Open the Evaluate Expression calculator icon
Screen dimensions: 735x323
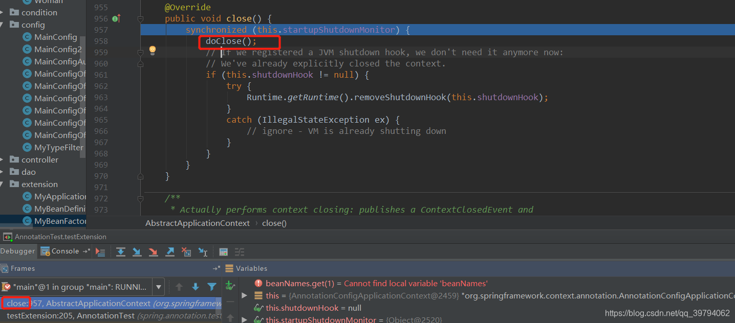tap(223, 251)
